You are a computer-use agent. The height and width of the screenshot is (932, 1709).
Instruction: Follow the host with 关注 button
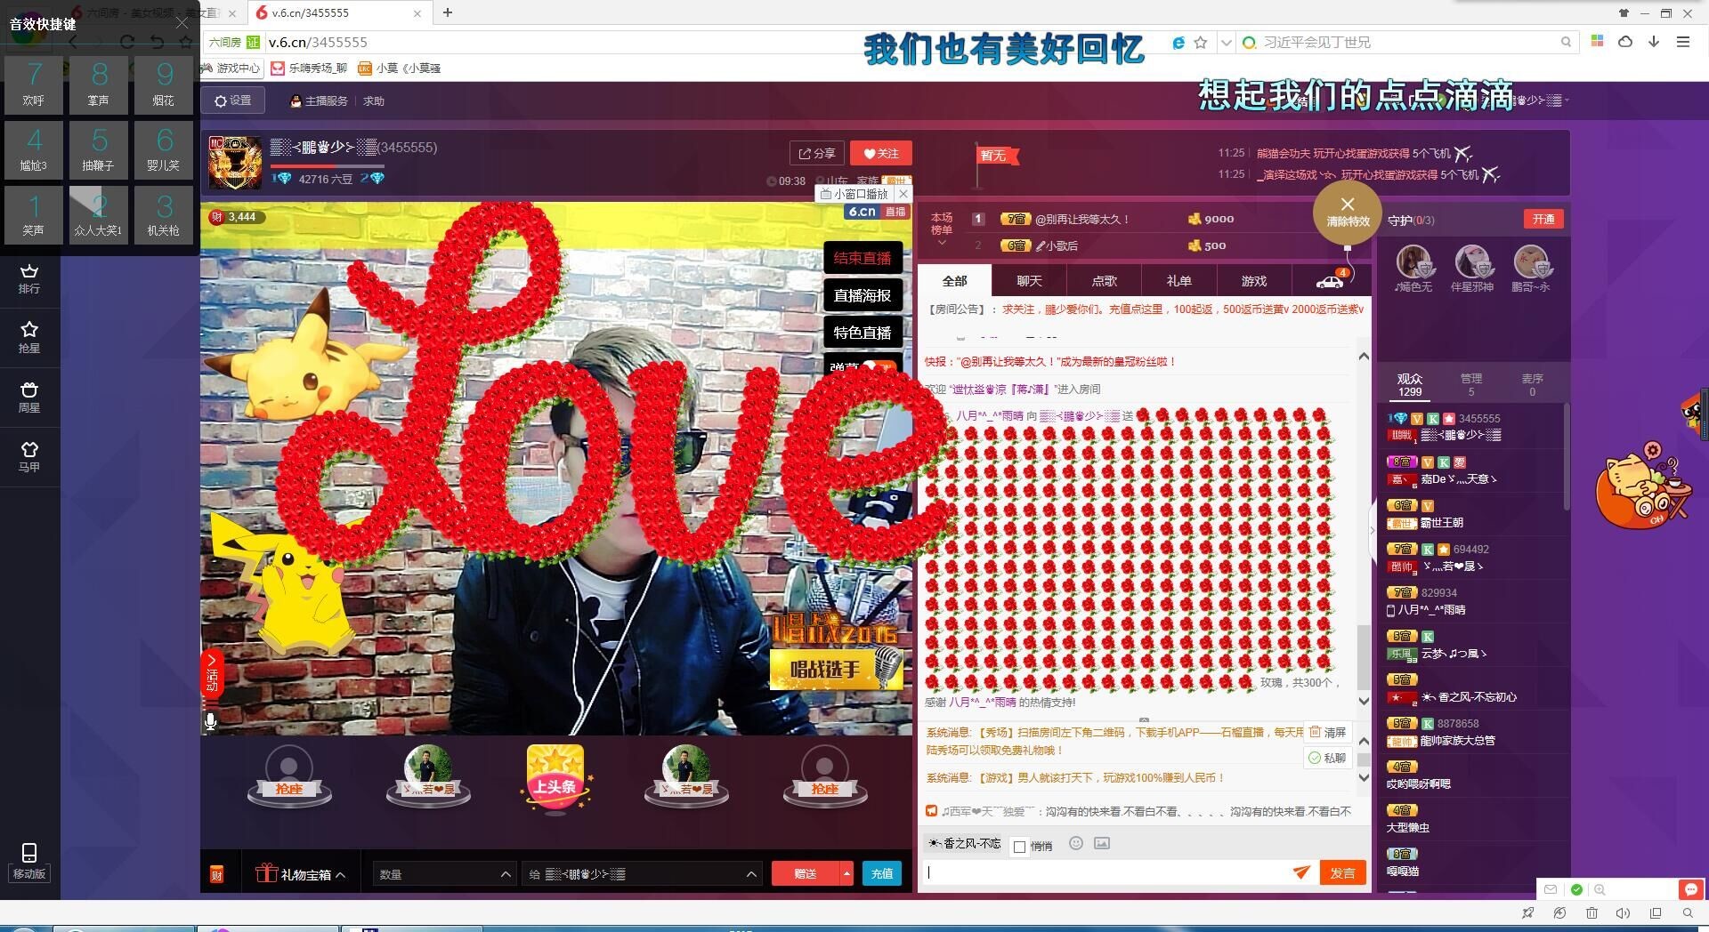[881, 153]
